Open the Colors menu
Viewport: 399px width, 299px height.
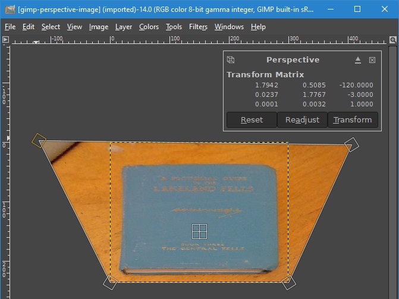point(149,27)
